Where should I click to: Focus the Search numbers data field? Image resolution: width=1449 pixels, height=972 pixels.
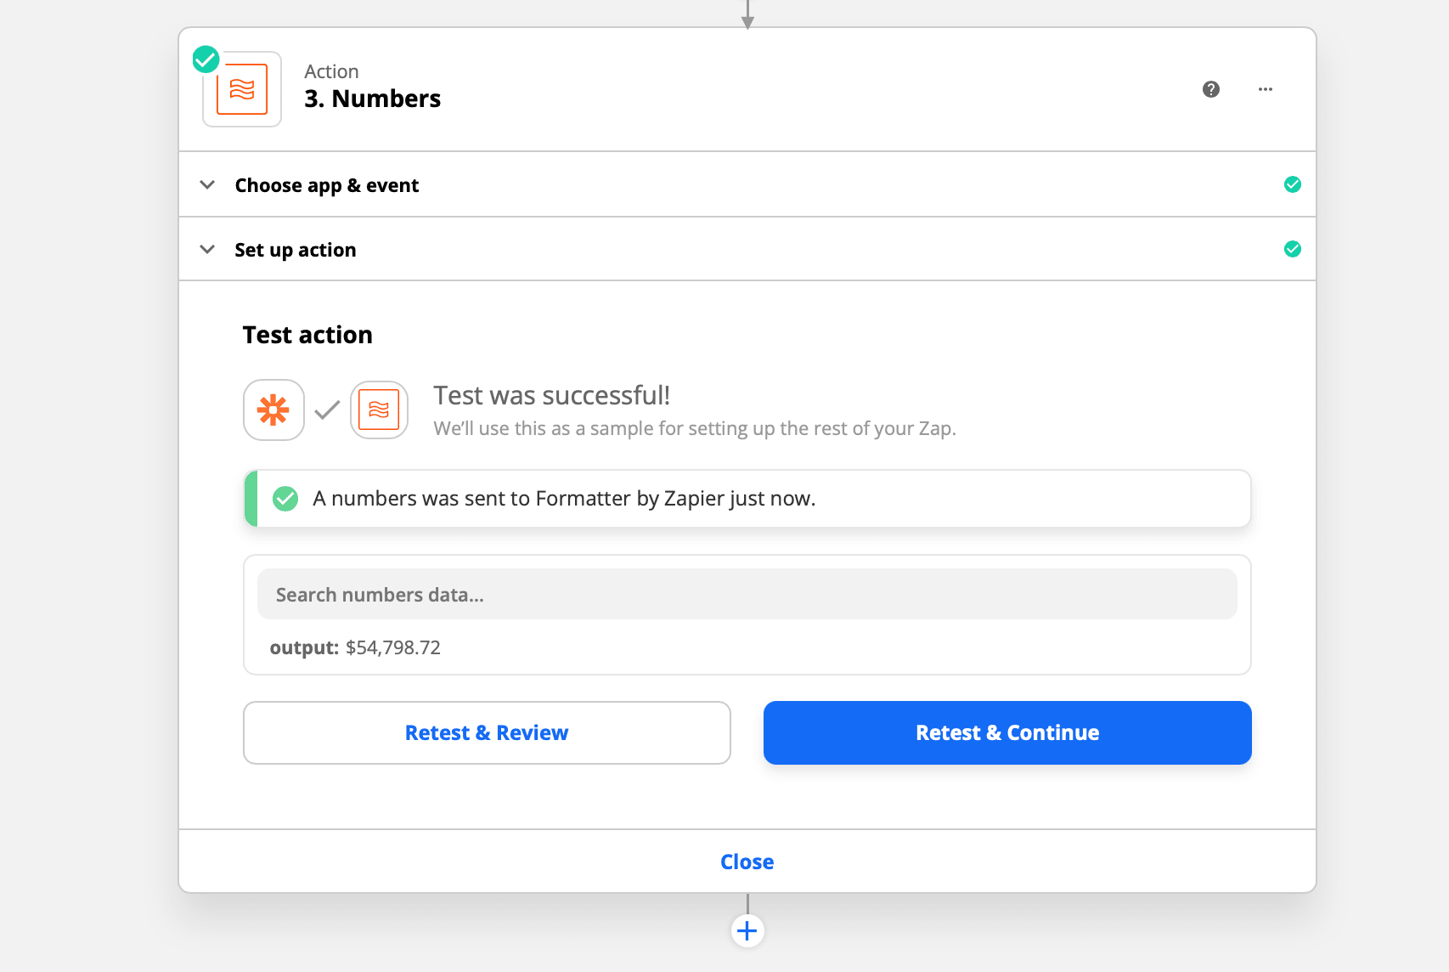[747, 595]
